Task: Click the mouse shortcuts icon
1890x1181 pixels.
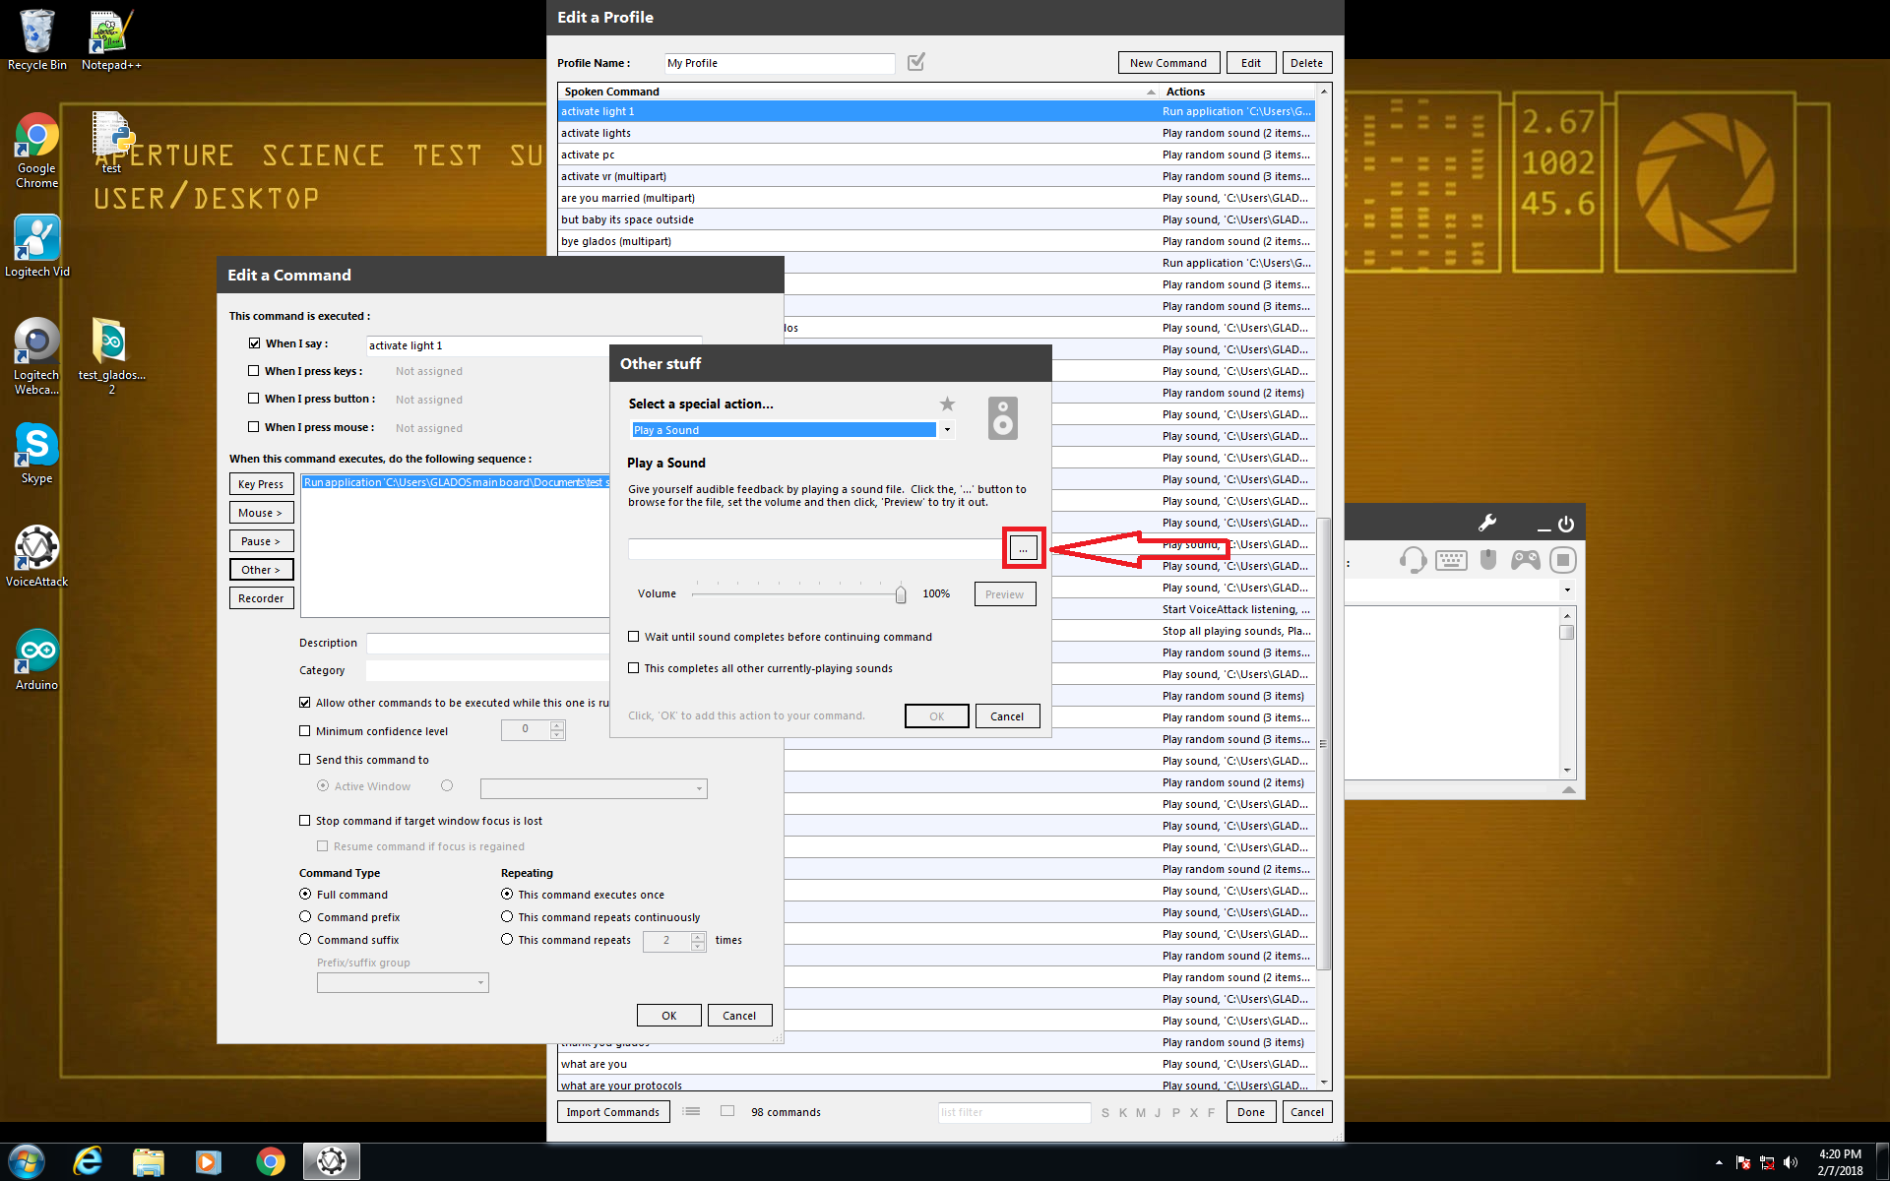Action: click(x=1488, y=560)
